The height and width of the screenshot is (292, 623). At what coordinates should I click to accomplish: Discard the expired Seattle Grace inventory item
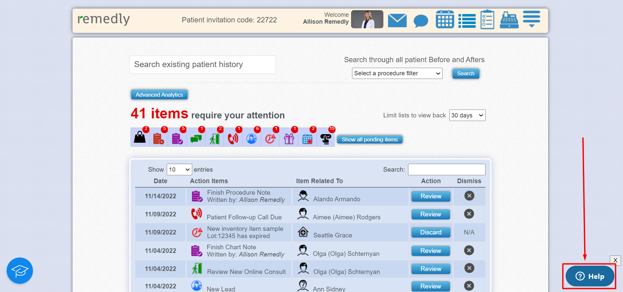pos(431,232)
